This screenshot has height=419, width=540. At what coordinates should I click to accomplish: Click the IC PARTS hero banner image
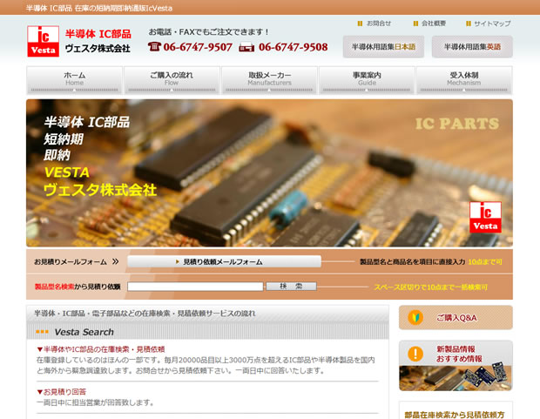coord(269,173)
